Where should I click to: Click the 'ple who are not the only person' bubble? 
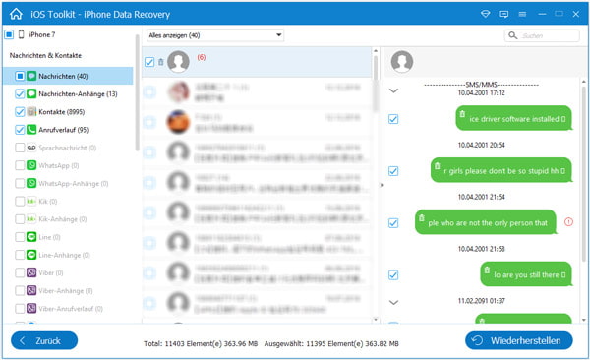[x=486, y=222]
